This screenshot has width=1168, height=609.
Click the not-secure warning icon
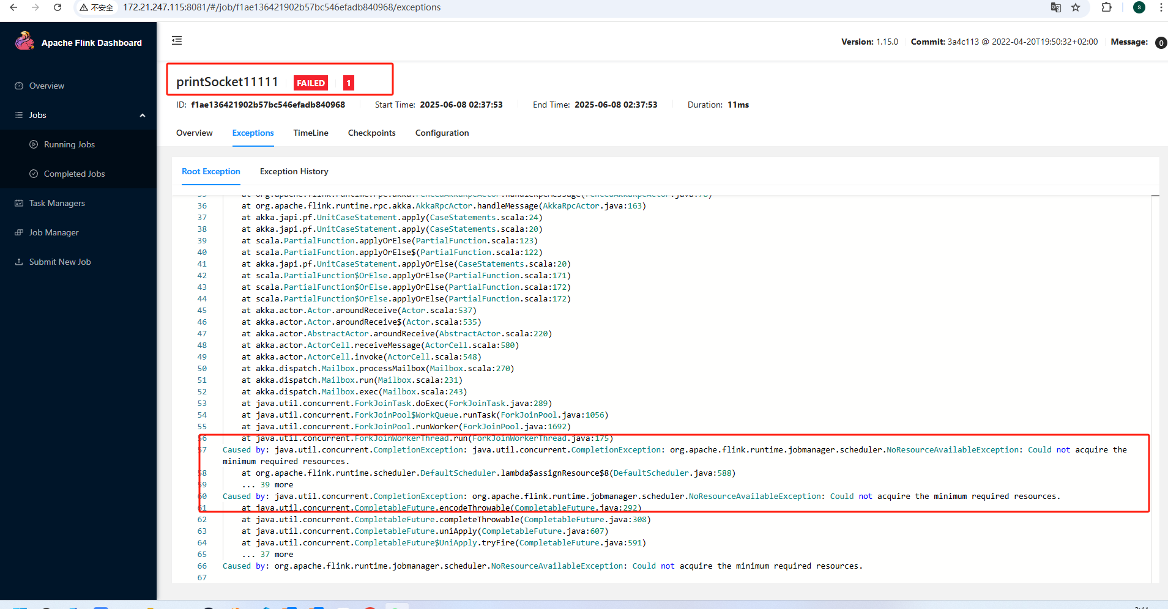[x=84, y=7]
